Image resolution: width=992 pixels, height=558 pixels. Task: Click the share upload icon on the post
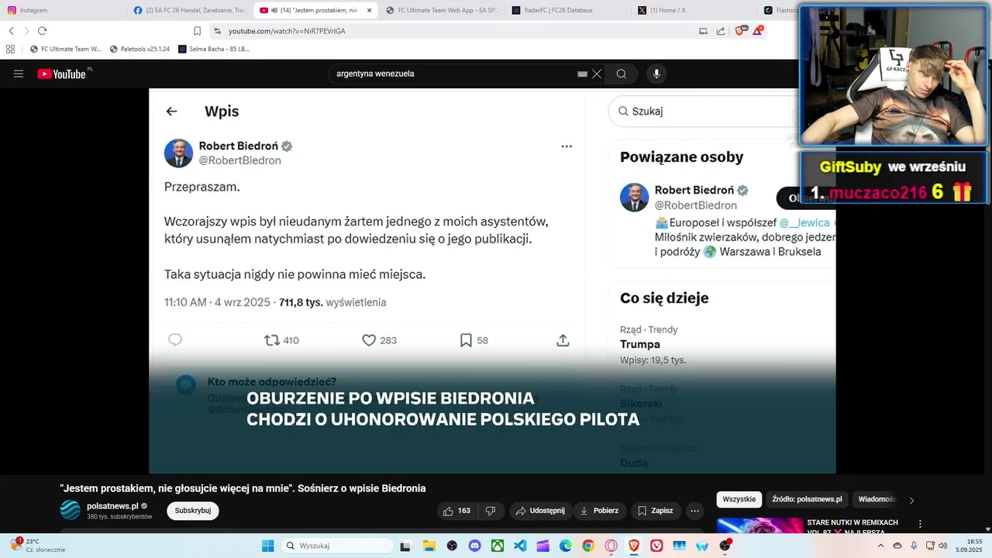(563, 340)
